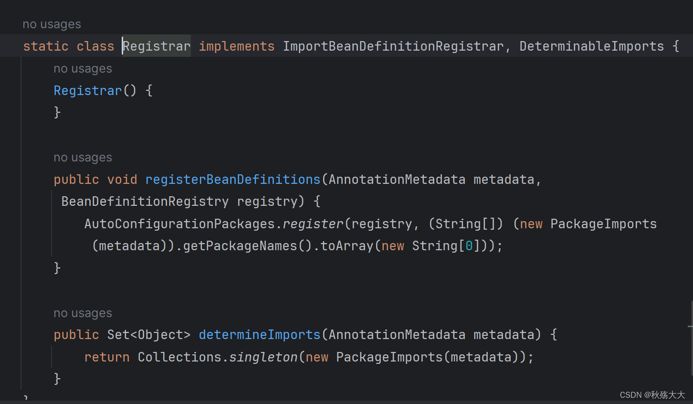
Task: Click the italic 'singleton' method call
Action: coord(263,357)
